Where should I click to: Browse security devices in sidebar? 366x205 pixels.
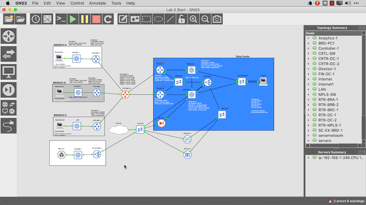click(9, 90)
